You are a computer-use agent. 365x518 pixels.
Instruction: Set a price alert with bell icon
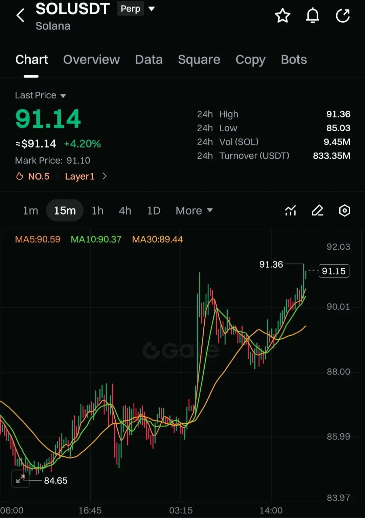[313, 16]
